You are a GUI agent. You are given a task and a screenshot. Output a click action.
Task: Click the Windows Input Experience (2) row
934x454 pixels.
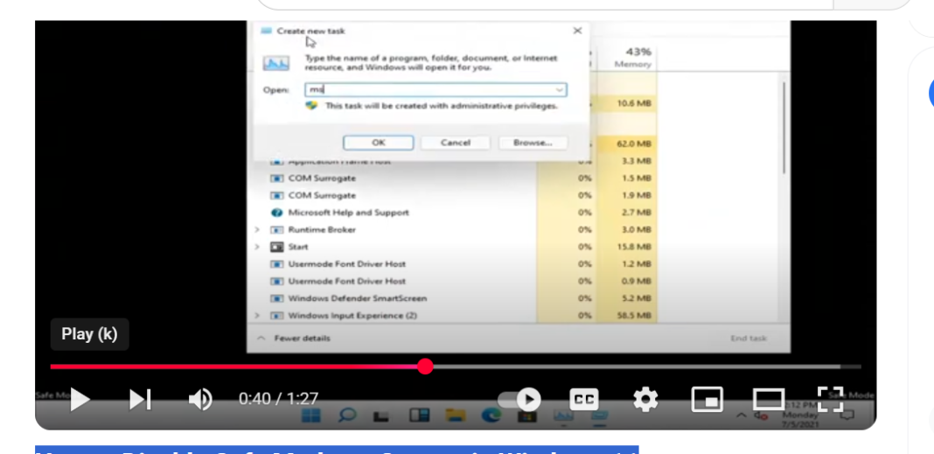point(453,315)
